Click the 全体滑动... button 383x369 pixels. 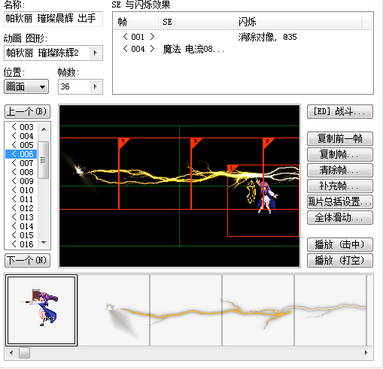[x=340, y=217]
